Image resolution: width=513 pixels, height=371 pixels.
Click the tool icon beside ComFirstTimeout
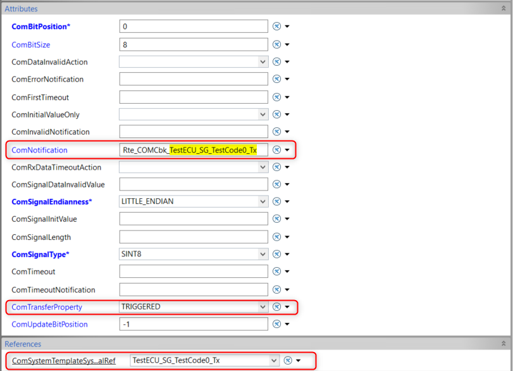point(277,97)
